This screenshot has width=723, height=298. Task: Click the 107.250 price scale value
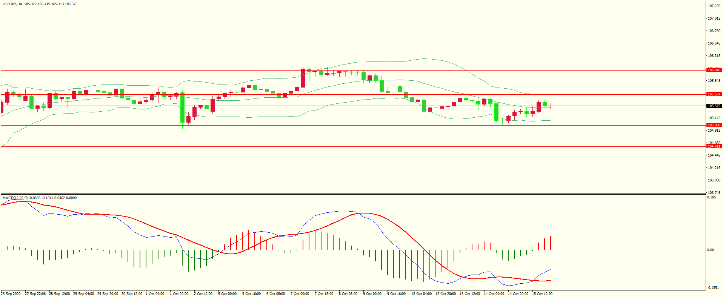[x=714, y=6]
